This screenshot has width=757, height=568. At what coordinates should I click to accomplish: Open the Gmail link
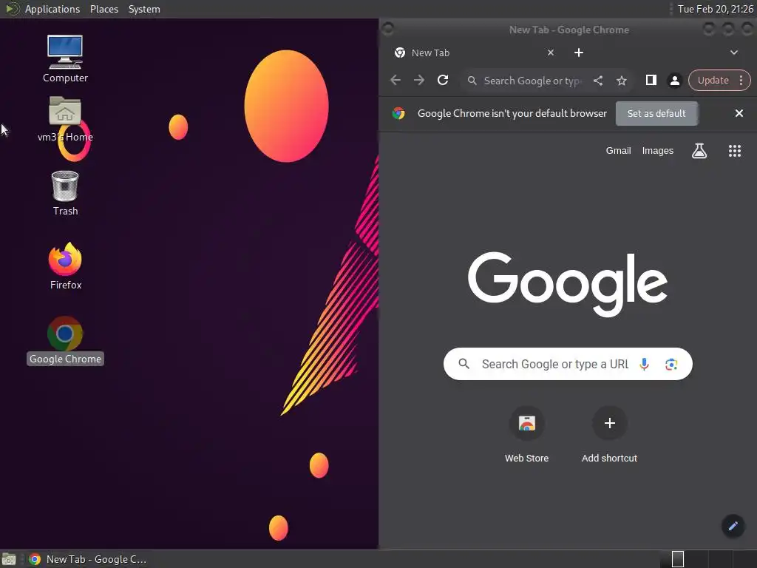pyautogui.click(x=618, y=151)
